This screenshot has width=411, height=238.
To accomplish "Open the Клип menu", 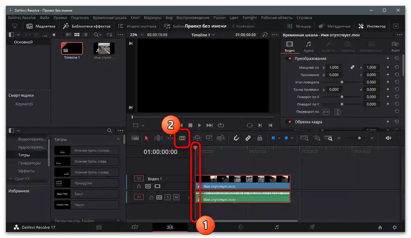I will point(135,18).
